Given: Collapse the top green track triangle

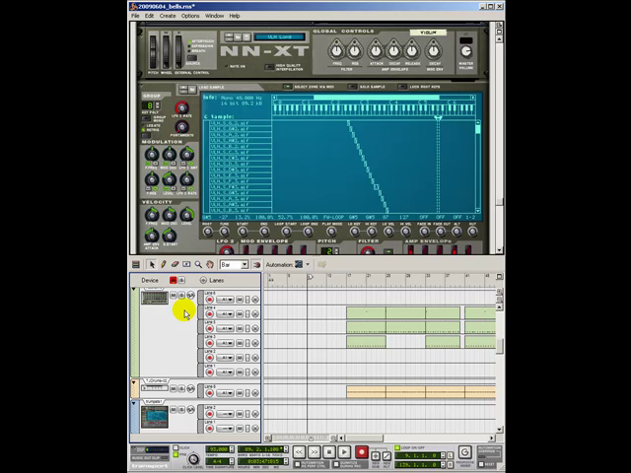Looking at the screenshot, I should [134, 289].
